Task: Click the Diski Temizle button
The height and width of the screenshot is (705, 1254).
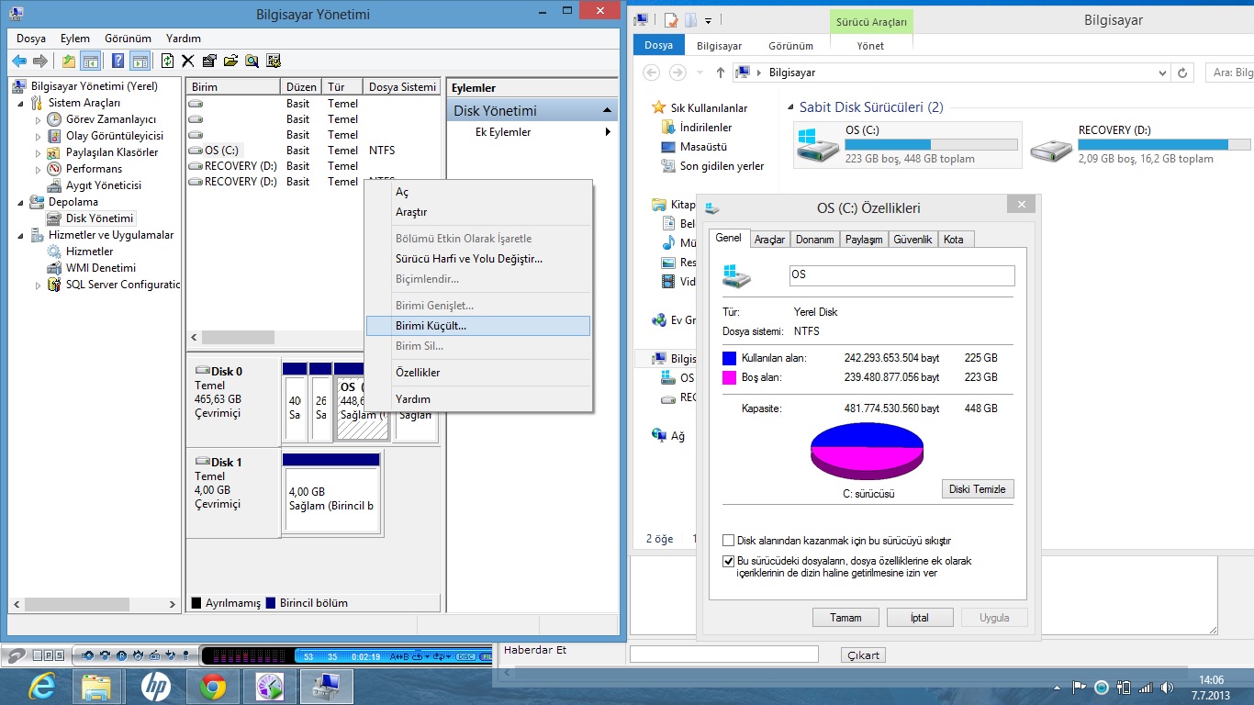Action: [978, 489]
